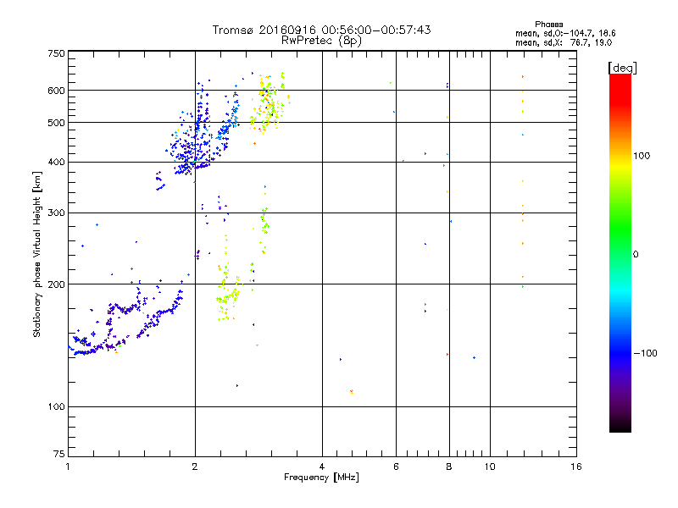Click the '[deg]' colorbar unit label
Image resolution: width=678 pixels, height=508 pixels.
[x=622, y=68]
